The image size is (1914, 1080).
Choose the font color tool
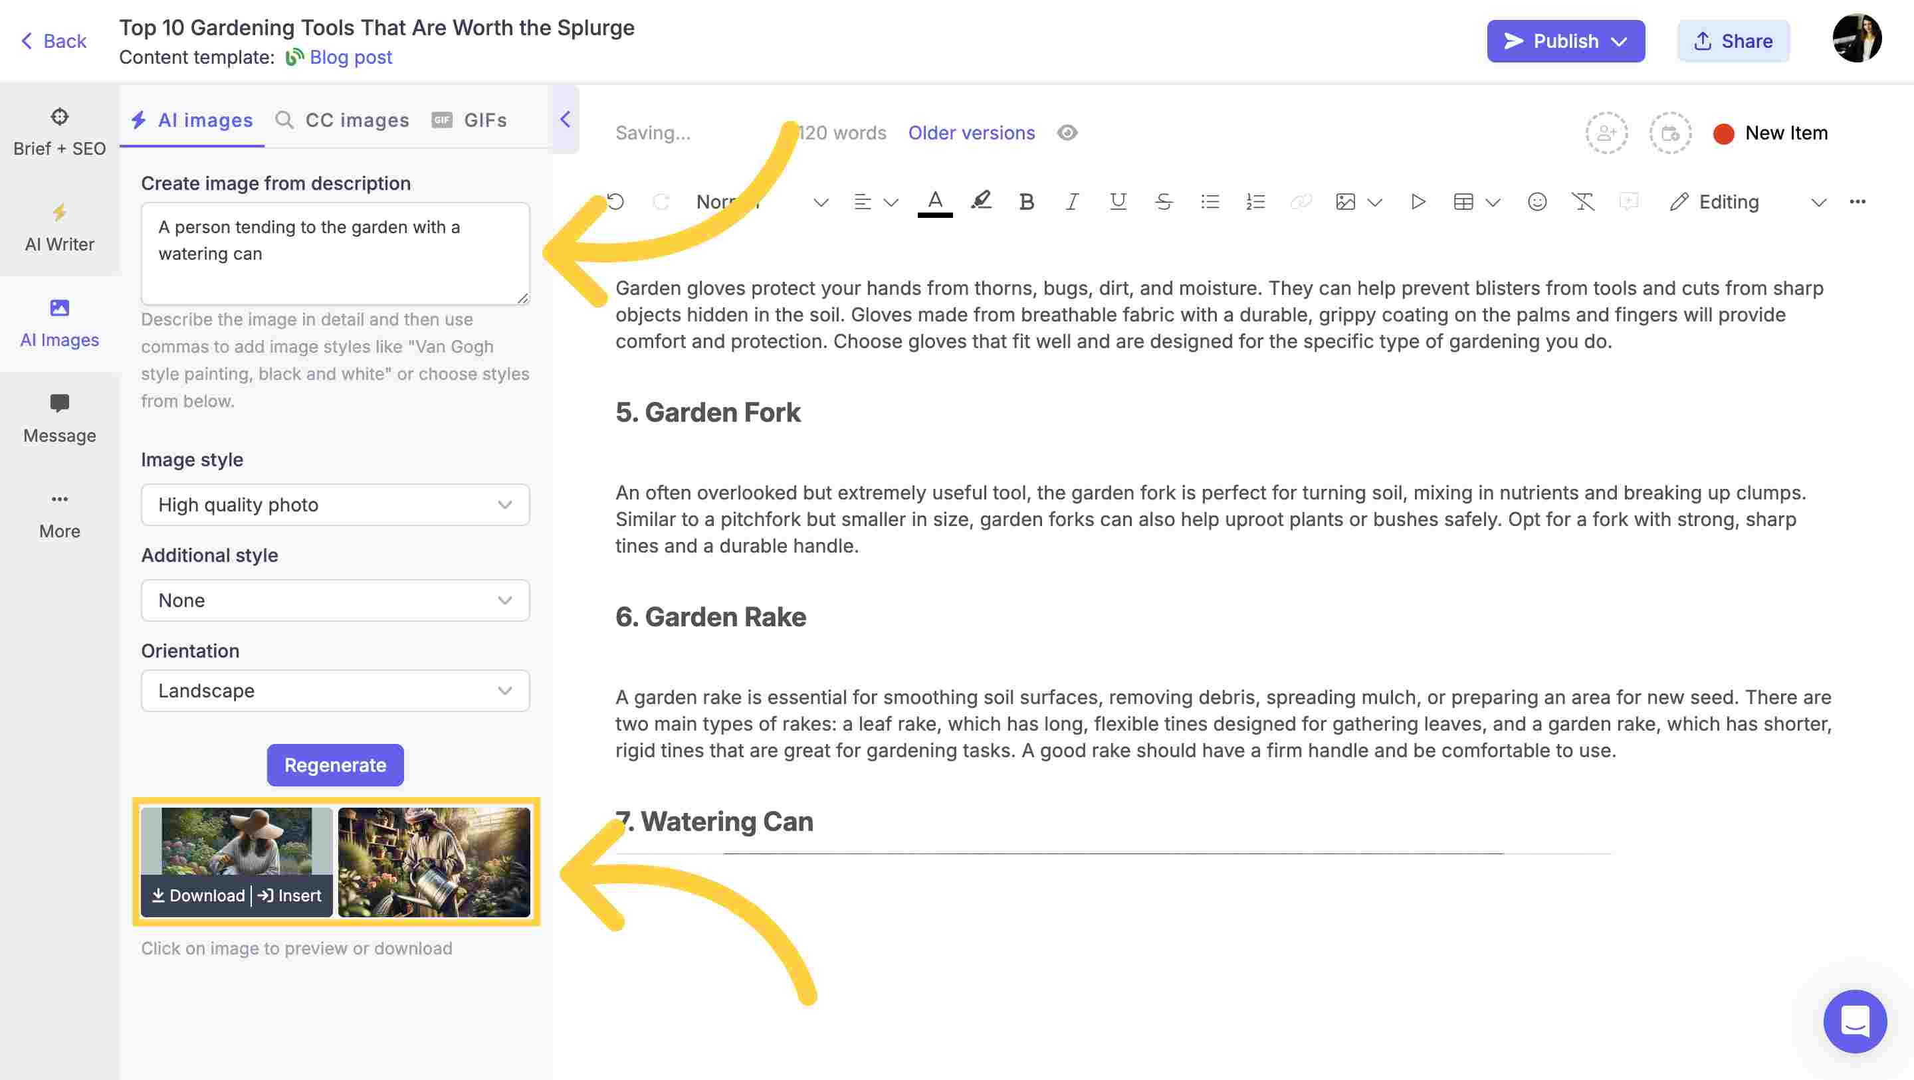(934, 202)
